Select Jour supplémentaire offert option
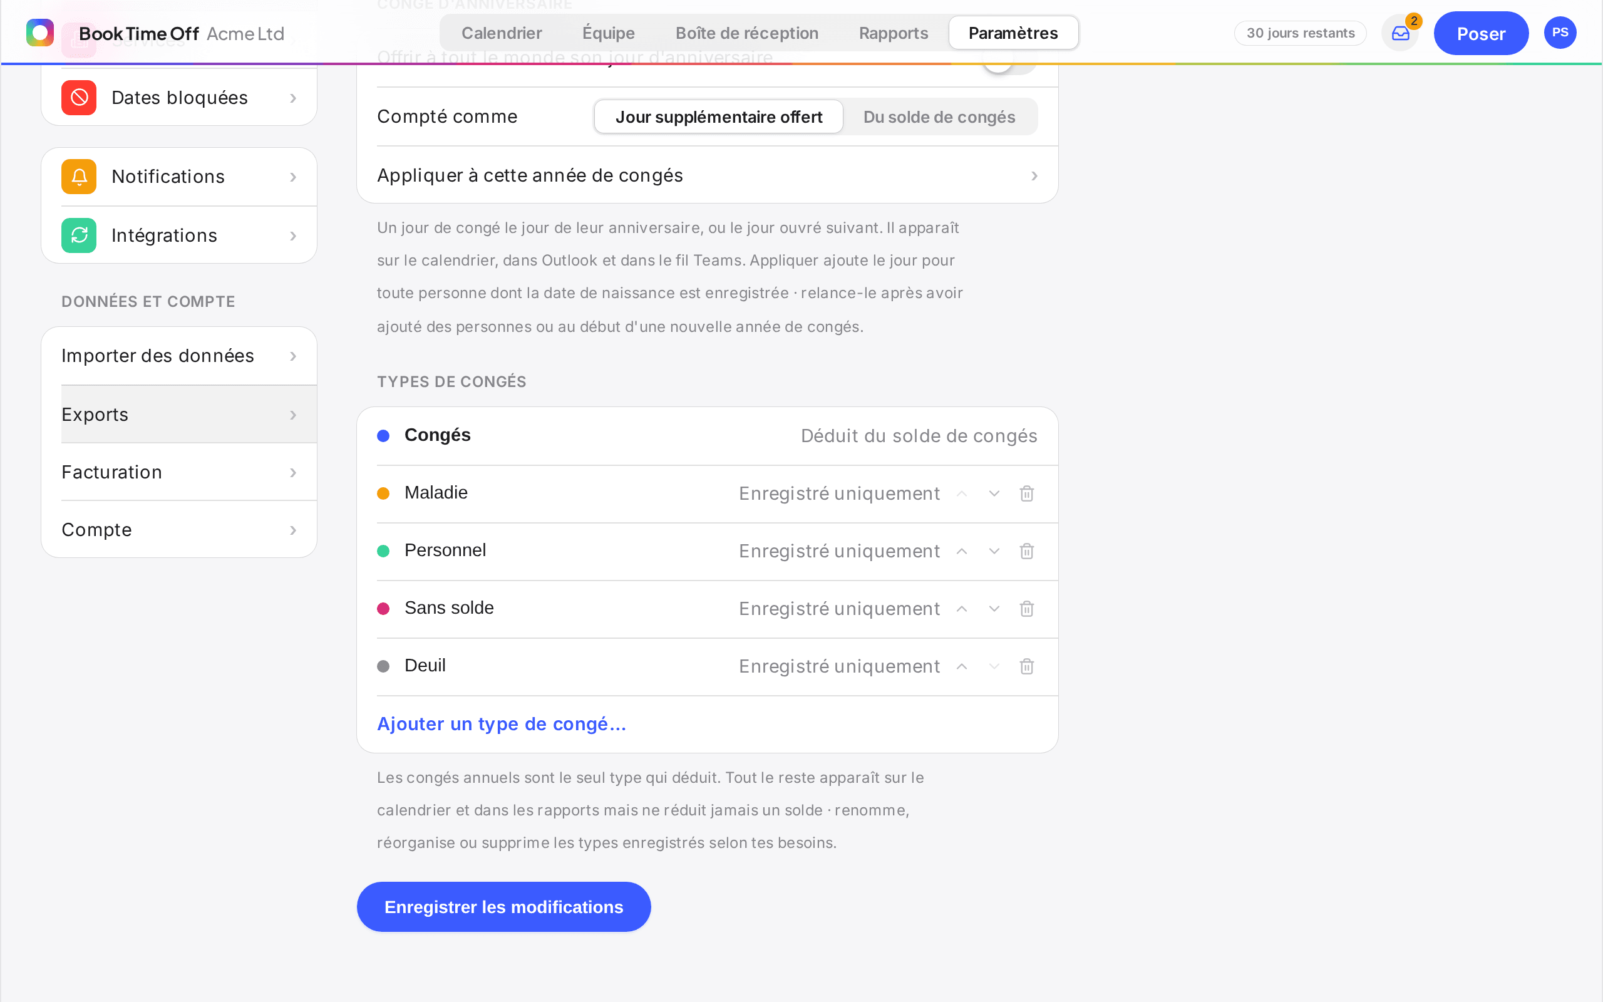This screenshot has height=1002, width=1603. pos(719,116)
